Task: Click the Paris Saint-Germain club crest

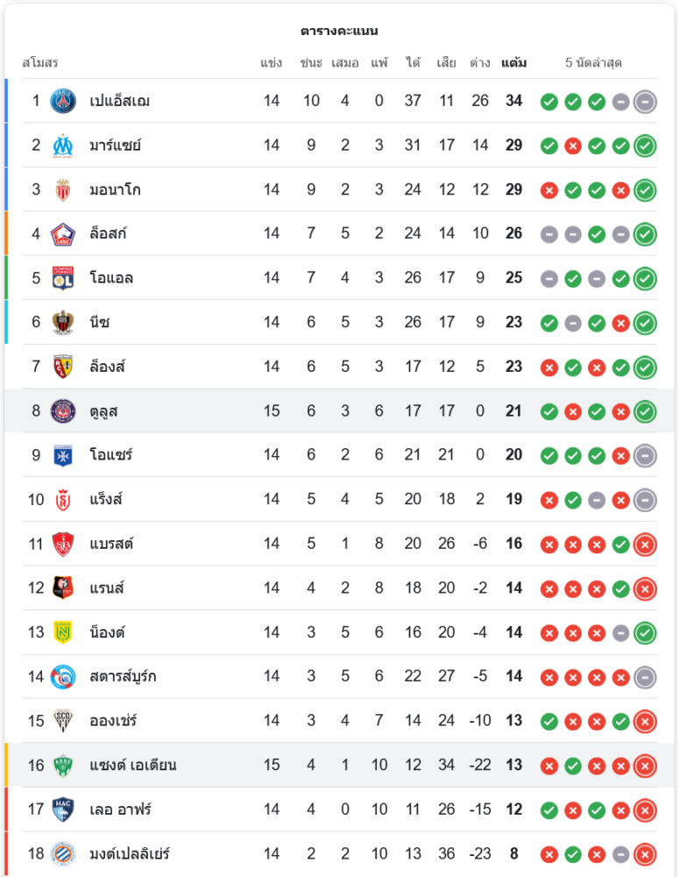Action: (x=63, y=101)
